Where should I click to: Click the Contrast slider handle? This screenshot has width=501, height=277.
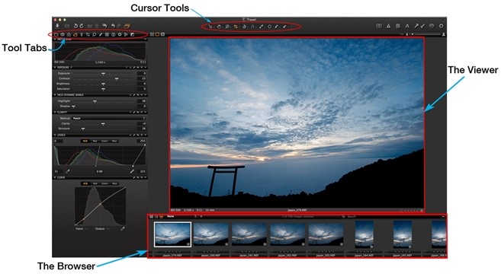(117, 78)
